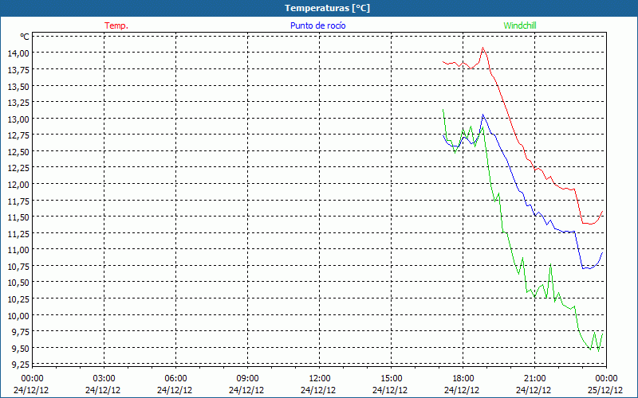Click the red temperature curve peak above 14,00

coord(483,48)
